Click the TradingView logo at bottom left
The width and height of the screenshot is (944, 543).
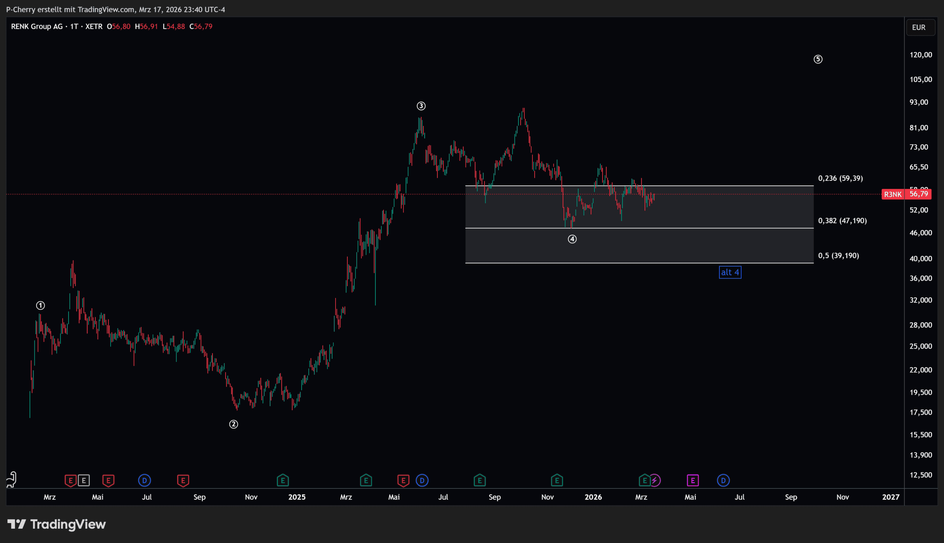(57, 524)
